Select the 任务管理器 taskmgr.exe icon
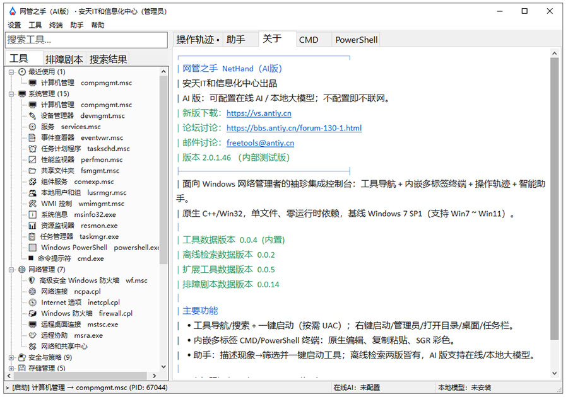This screenshot has height=397, width=568. [33, 236]
